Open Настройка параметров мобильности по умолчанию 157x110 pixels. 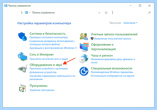coord(52,78)
